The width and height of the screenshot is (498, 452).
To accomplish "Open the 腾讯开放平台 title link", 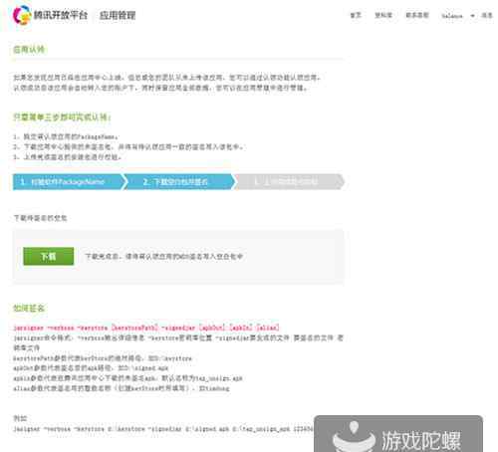I will [x=61, y=15].
